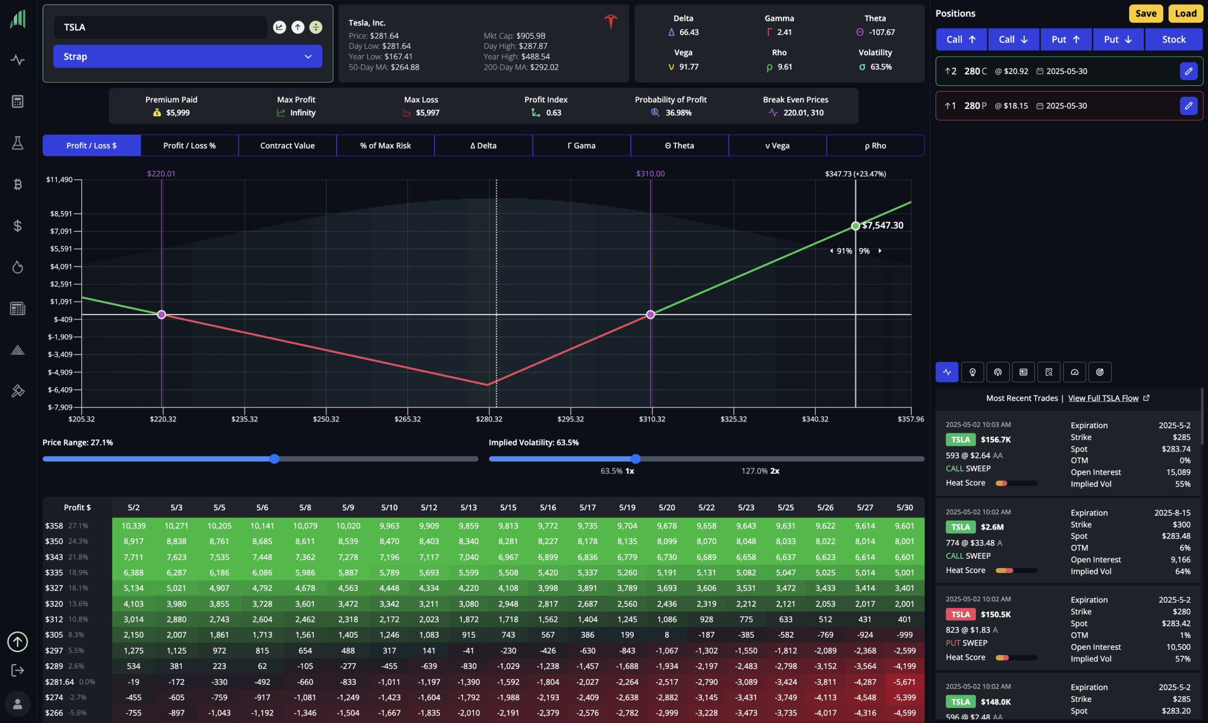The width and height of the screenshot is (1208, 723).
Task: Click the target bullseye panel icon
Action: [1099, 372]
